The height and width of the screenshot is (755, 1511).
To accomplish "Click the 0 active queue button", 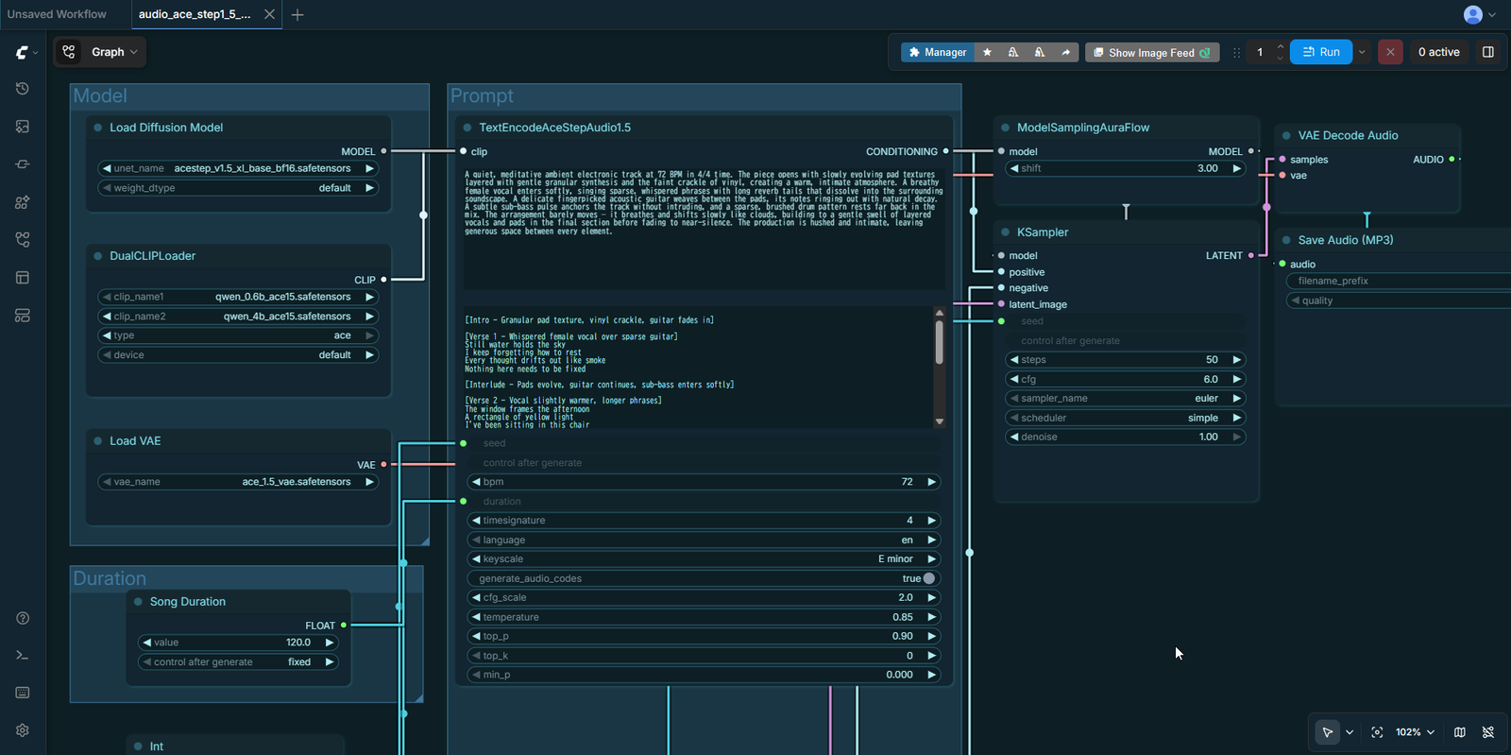I will pyautogui.click(x=1439, y=52).
